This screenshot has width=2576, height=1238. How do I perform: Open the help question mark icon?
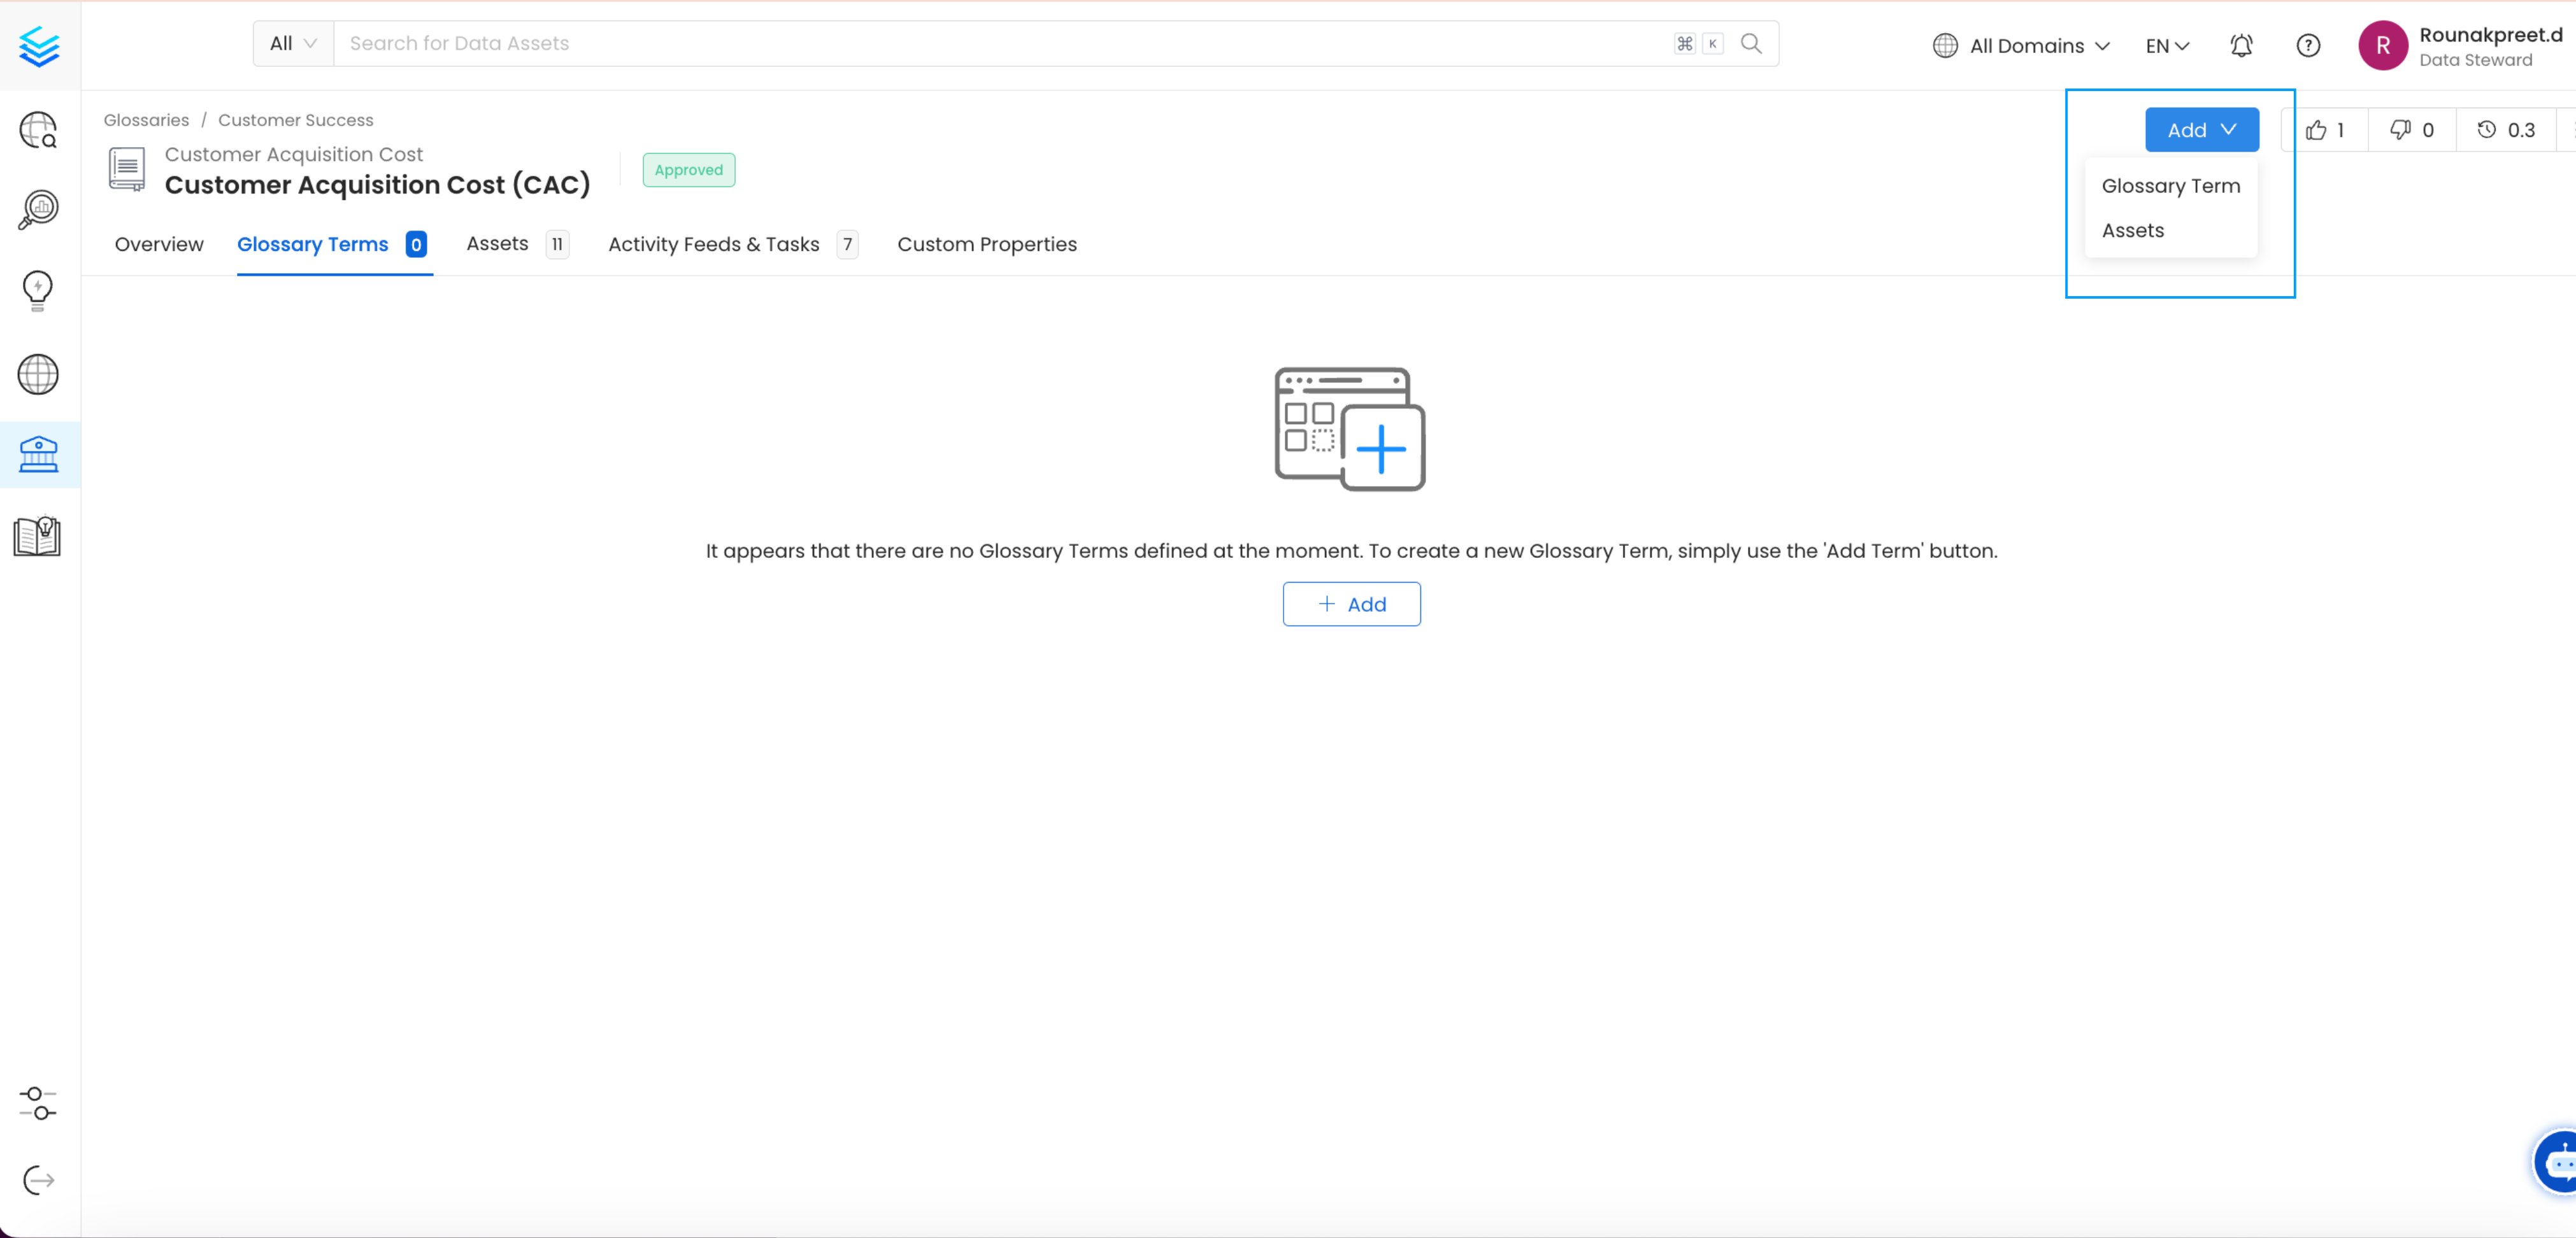(2308, 46)
